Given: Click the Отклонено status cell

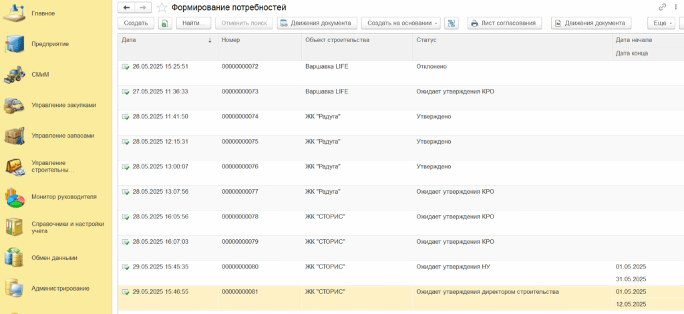Looking at the screenshot, I should pyautogui.click(x=432, y=67).
